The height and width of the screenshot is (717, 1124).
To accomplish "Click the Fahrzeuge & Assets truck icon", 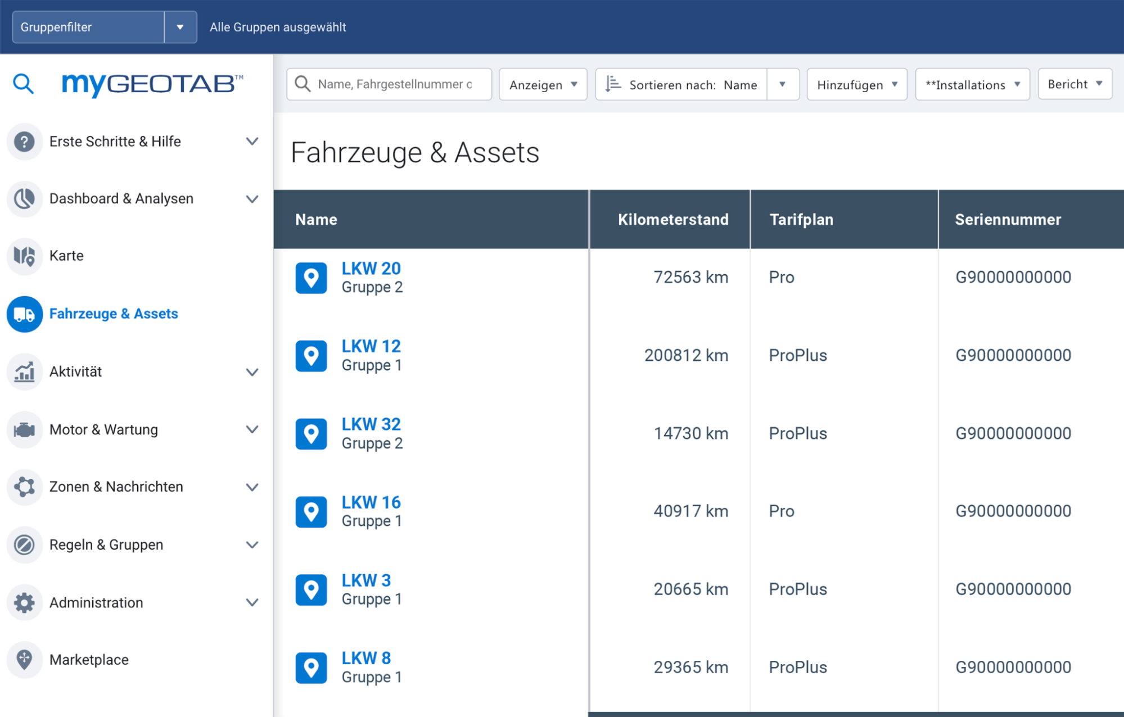I will click(x=24, y=314).
